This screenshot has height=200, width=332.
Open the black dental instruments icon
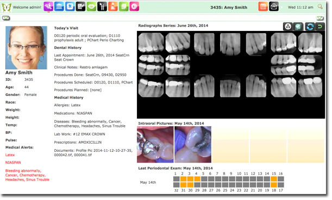coord(102,7)
